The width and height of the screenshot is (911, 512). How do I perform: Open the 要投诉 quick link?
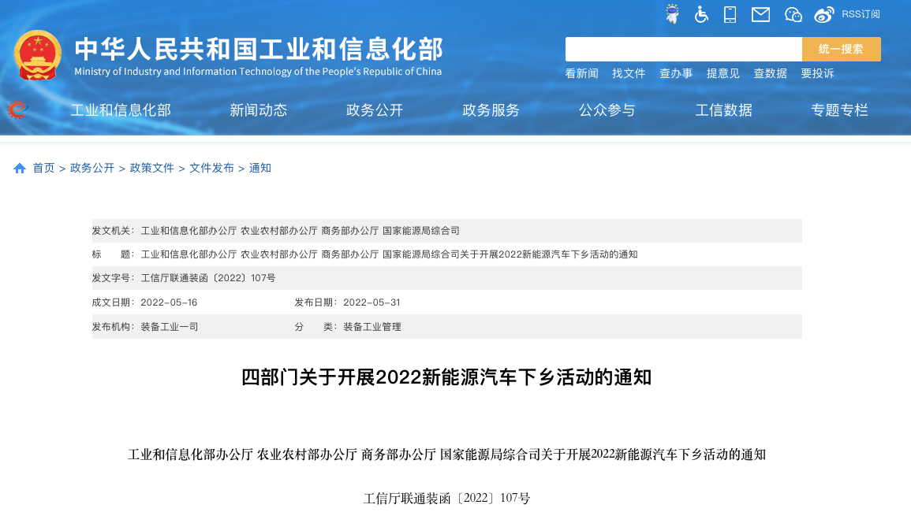coord(817,73)
